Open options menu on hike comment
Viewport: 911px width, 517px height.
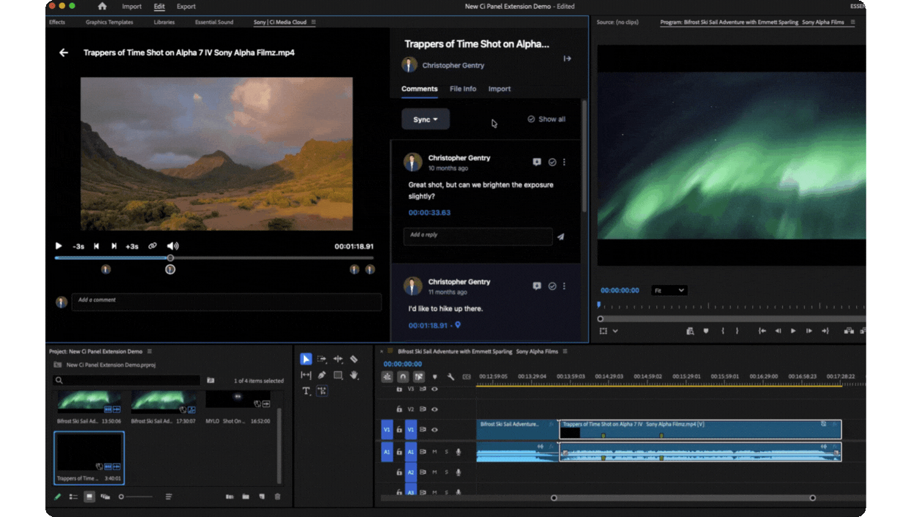click(x=564, y=286)
